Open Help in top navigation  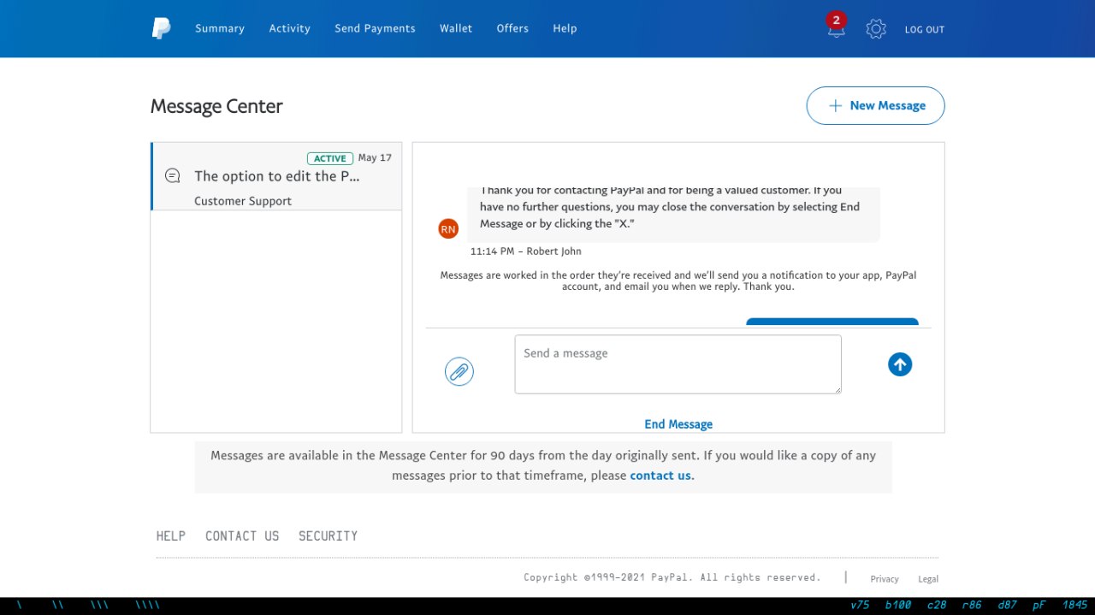(x=565, y=28)
